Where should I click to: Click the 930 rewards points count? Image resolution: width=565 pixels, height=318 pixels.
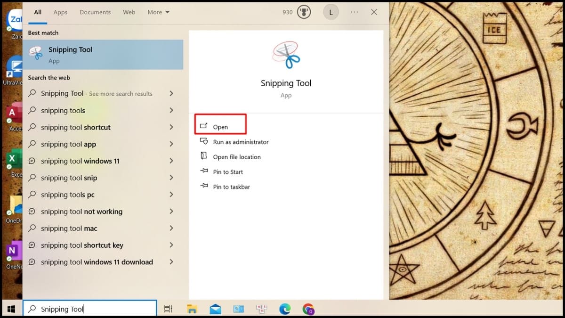287,12
